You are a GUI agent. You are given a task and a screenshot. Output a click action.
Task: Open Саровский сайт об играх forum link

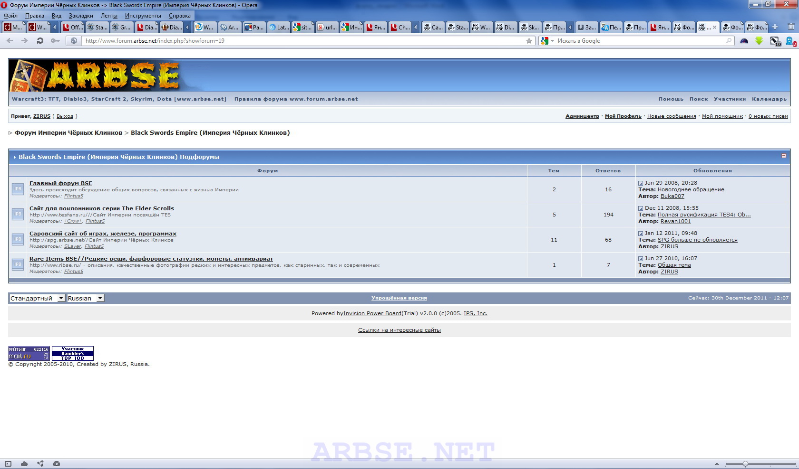(x=103, y=234)
